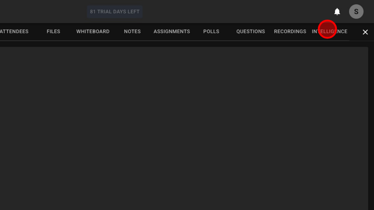View the Recordings tab
374x210 pixels.
tap(290, 31)
